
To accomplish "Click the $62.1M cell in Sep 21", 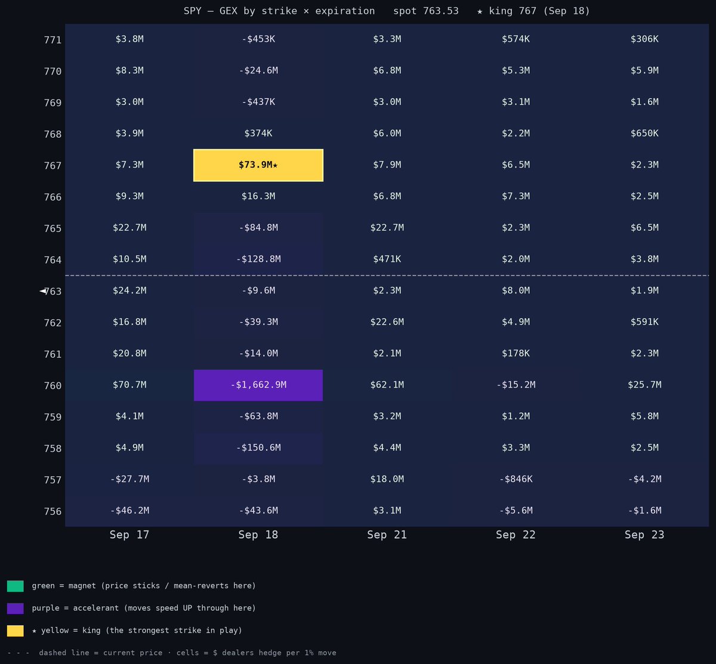I will tap(387, 385).
